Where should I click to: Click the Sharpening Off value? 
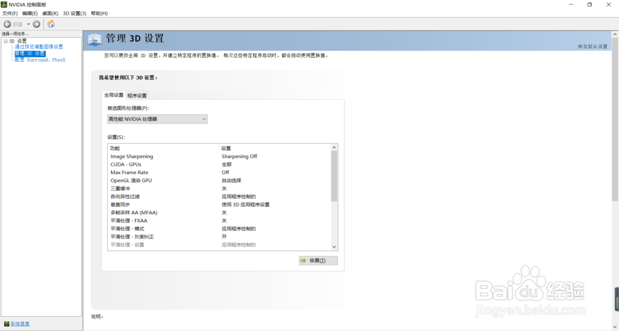click(239, 156)
